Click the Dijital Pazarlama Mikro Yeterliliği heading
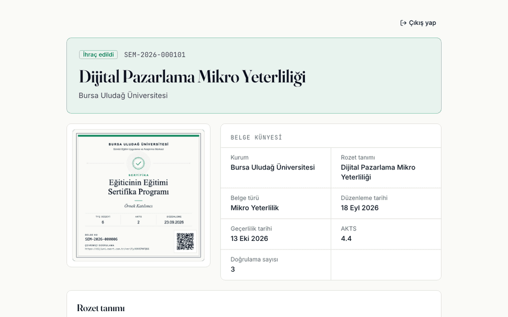The height and width of the screenshot is (317, 508). point(192,77)
